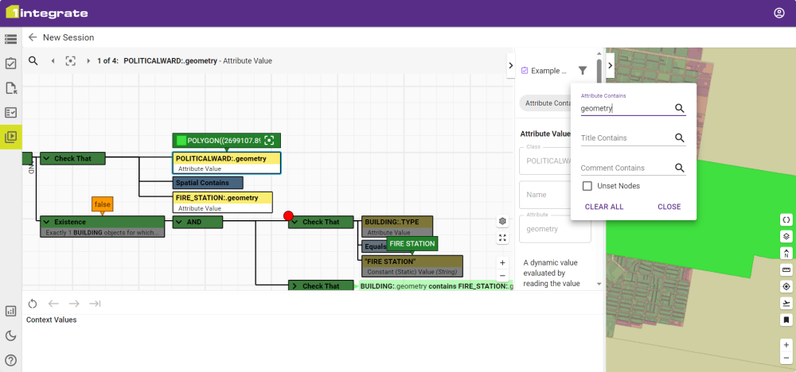Open the map layers icon
This screenshot has height=372, width=796.
786,236
